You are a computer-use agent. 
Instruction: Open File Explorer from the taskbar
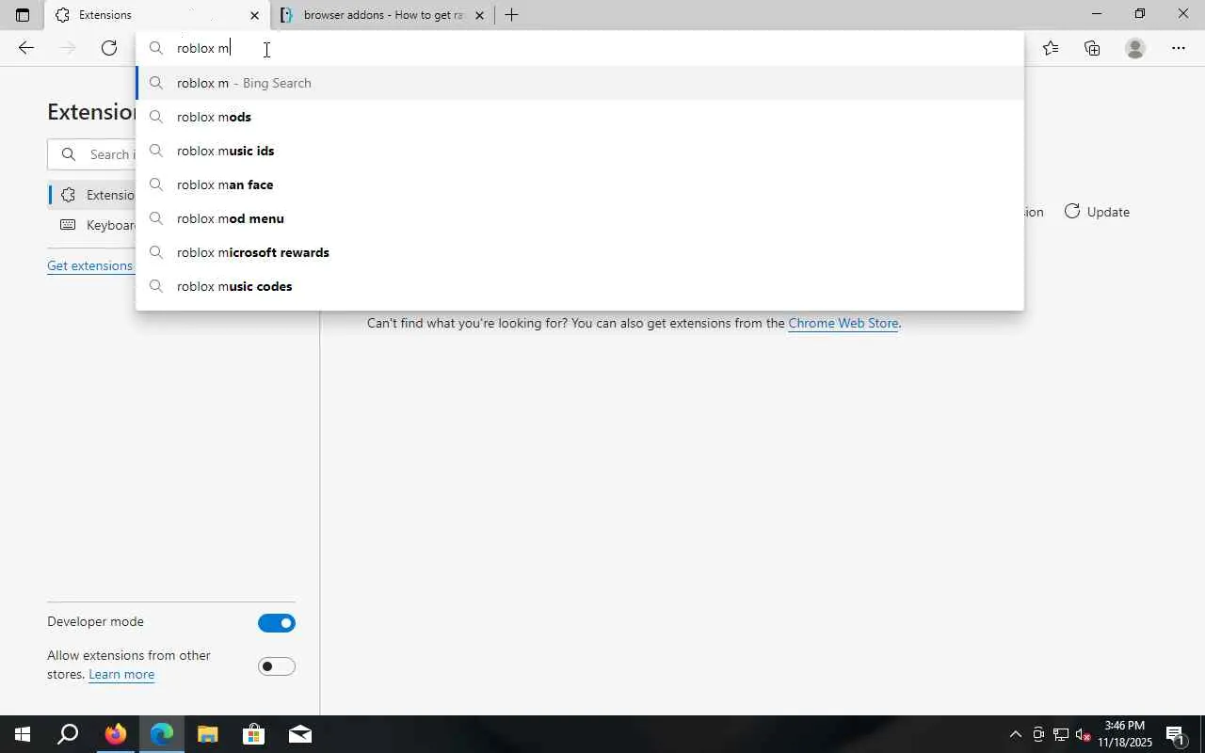pyautogui.click(x=207, y=734)
